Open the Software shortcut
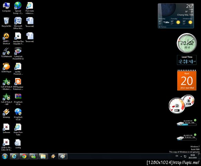This screenshot has width=201, height=166. (6, 128)
